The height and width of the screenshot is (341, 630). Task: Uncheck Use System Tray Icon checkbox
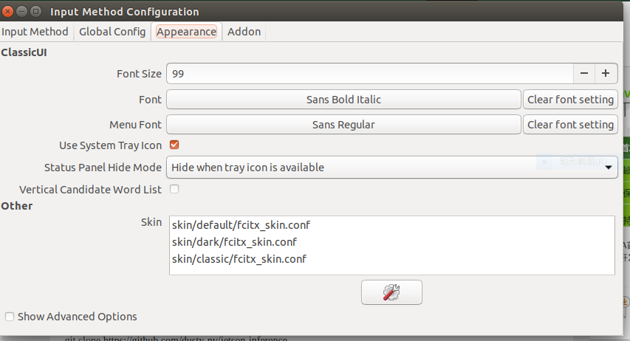174,145
